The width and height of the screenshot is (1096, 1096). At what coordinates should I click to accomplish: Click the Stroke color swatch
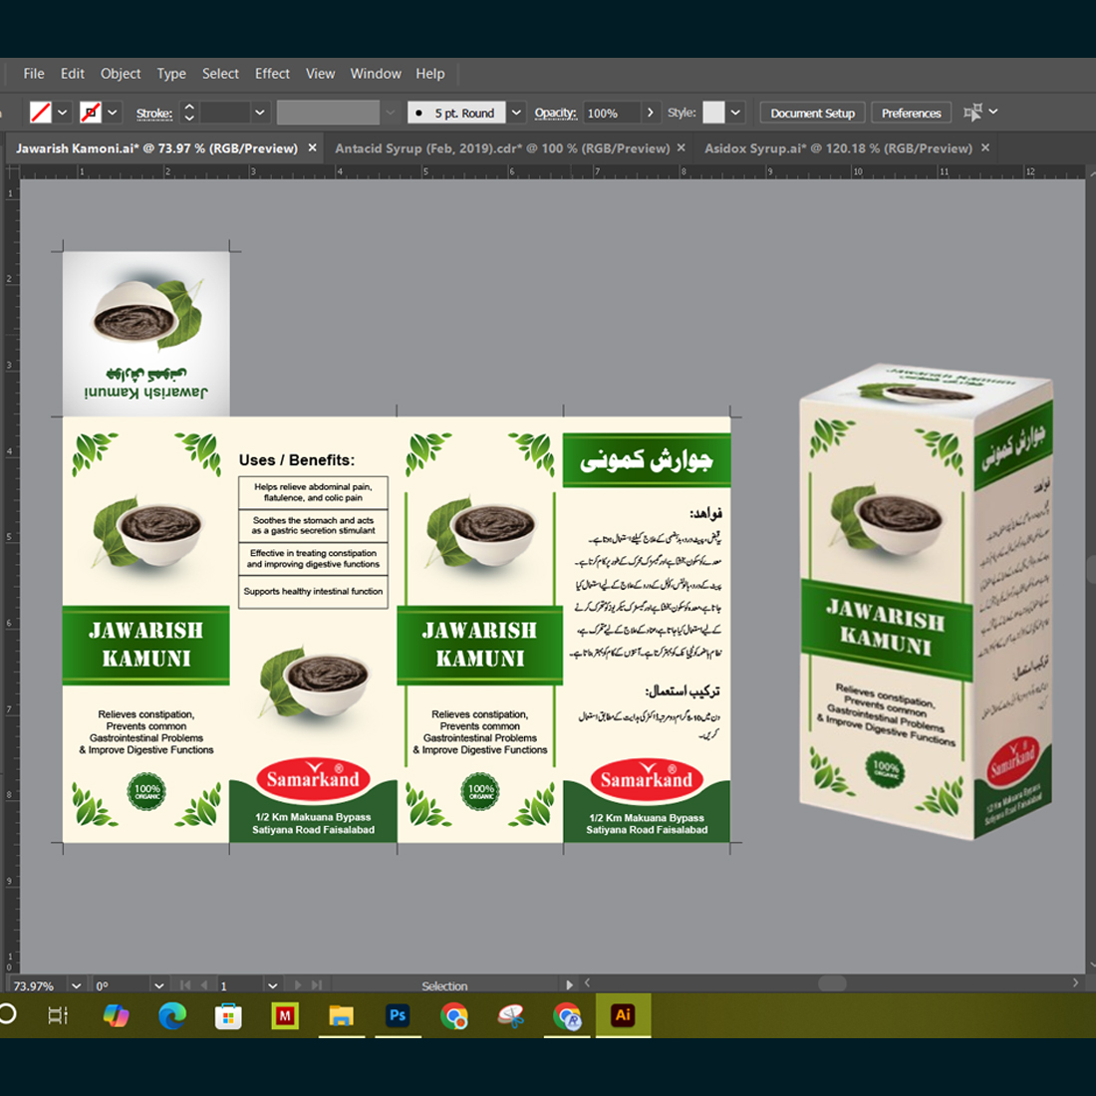pos(90,113)
